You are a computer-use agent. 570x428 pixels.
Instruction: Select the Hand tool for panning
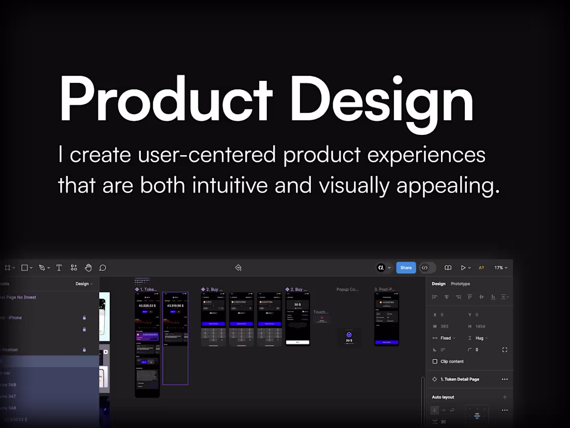[x=88, y=268]
